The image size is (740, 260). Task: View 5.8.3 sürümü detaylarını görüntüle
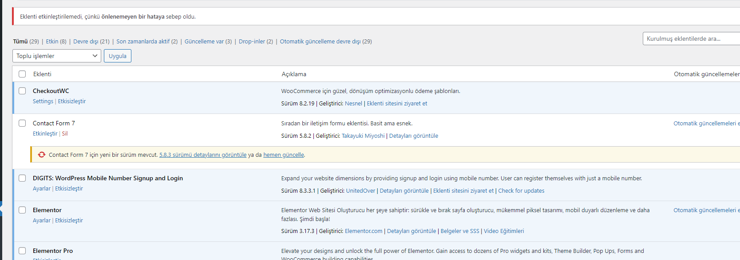[203, 155]
